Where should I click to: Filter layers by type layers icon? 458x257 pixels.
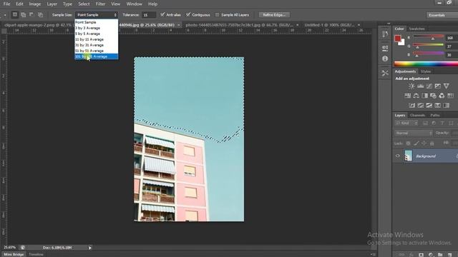point(442,124)
